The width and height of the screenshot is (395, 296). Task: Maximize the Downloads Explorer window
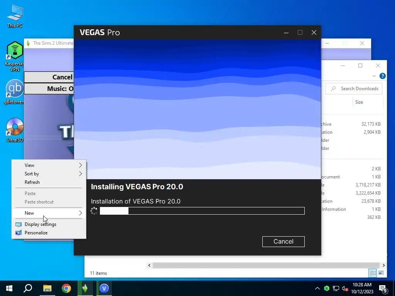[x=360, y=66]
